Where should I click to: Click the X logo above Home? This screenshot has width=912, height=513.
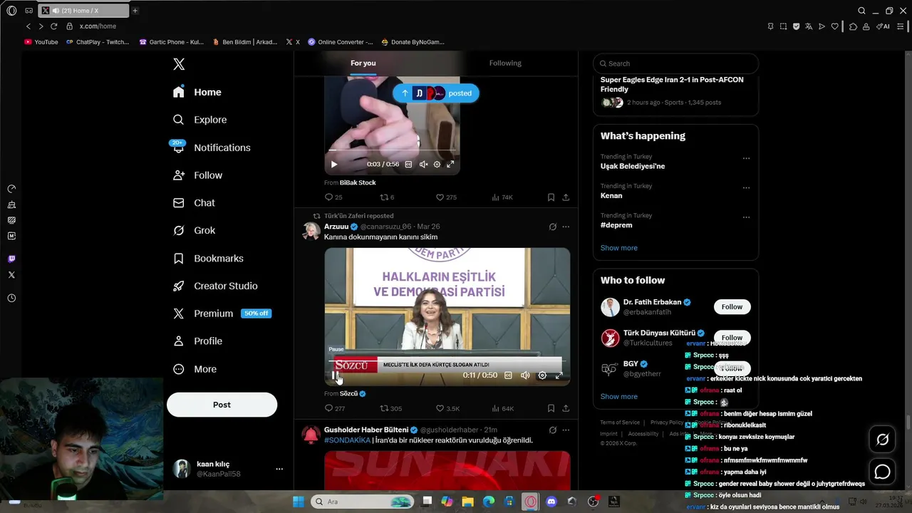pyautogui.click(x=179, y=64)
